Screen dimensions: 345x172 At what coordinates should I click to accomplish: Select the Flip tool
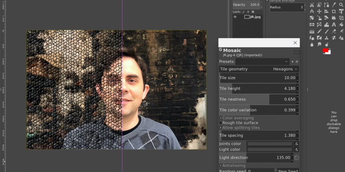pos(312,25)
